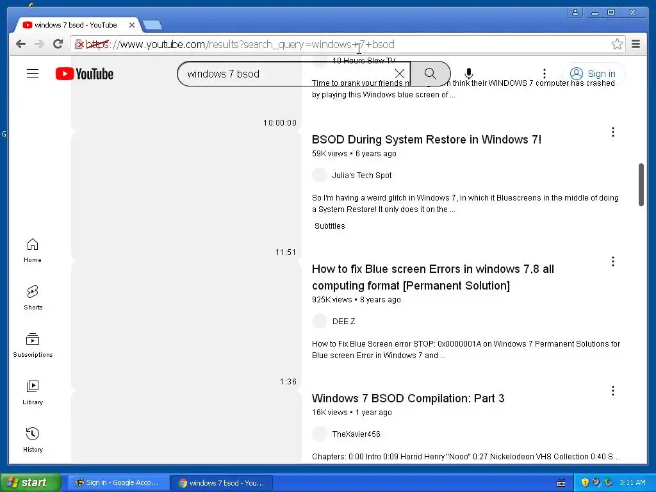This screenshot has width=656, height=492.
Task: Click thumbnail with 1:36 duration
Action: pyautogui.click(x=186, y=325)
